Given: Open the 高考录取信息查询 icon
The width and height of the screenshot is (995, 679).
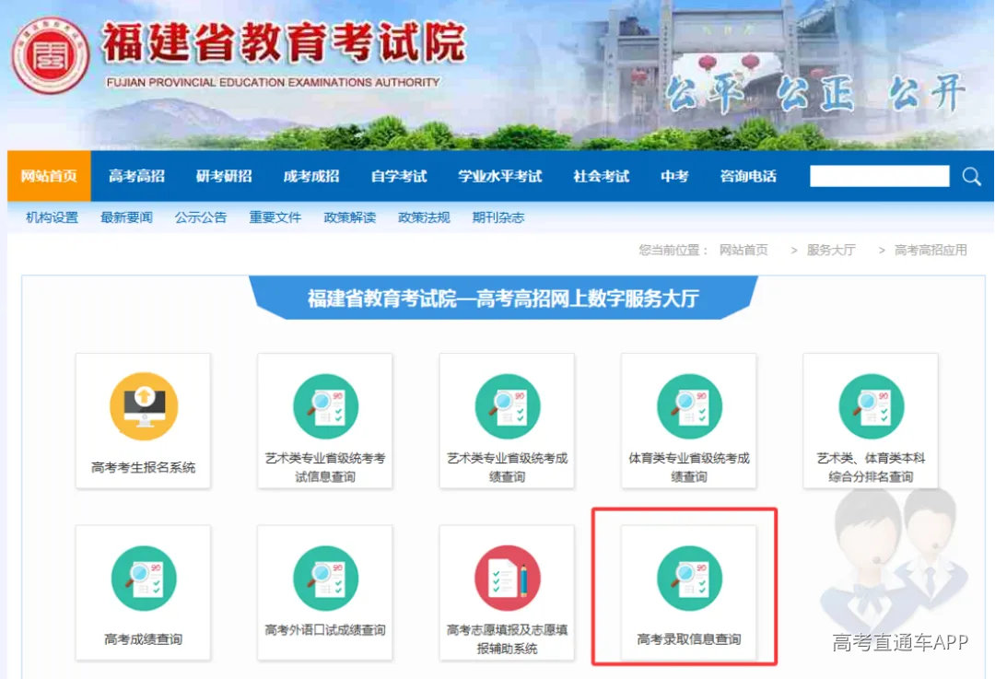Looking at the screenshot, I should (x=689, y=578).
